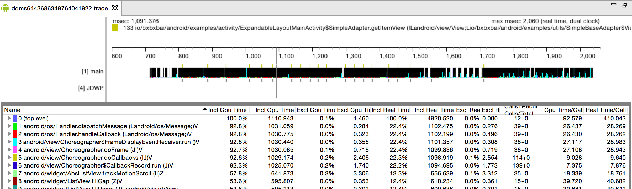
Task: Expand Handler.handleCallback row
Action: pos(9,134)
